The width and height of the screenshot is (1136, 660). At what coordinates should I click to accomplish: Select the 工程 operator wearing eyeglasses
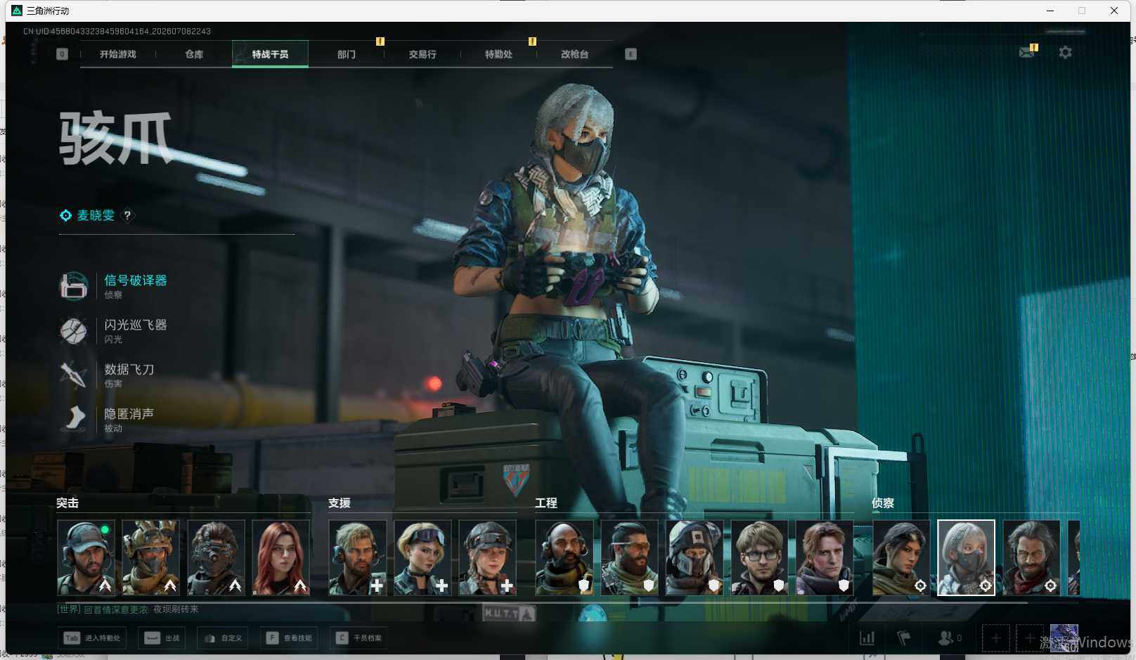(759, 557)
